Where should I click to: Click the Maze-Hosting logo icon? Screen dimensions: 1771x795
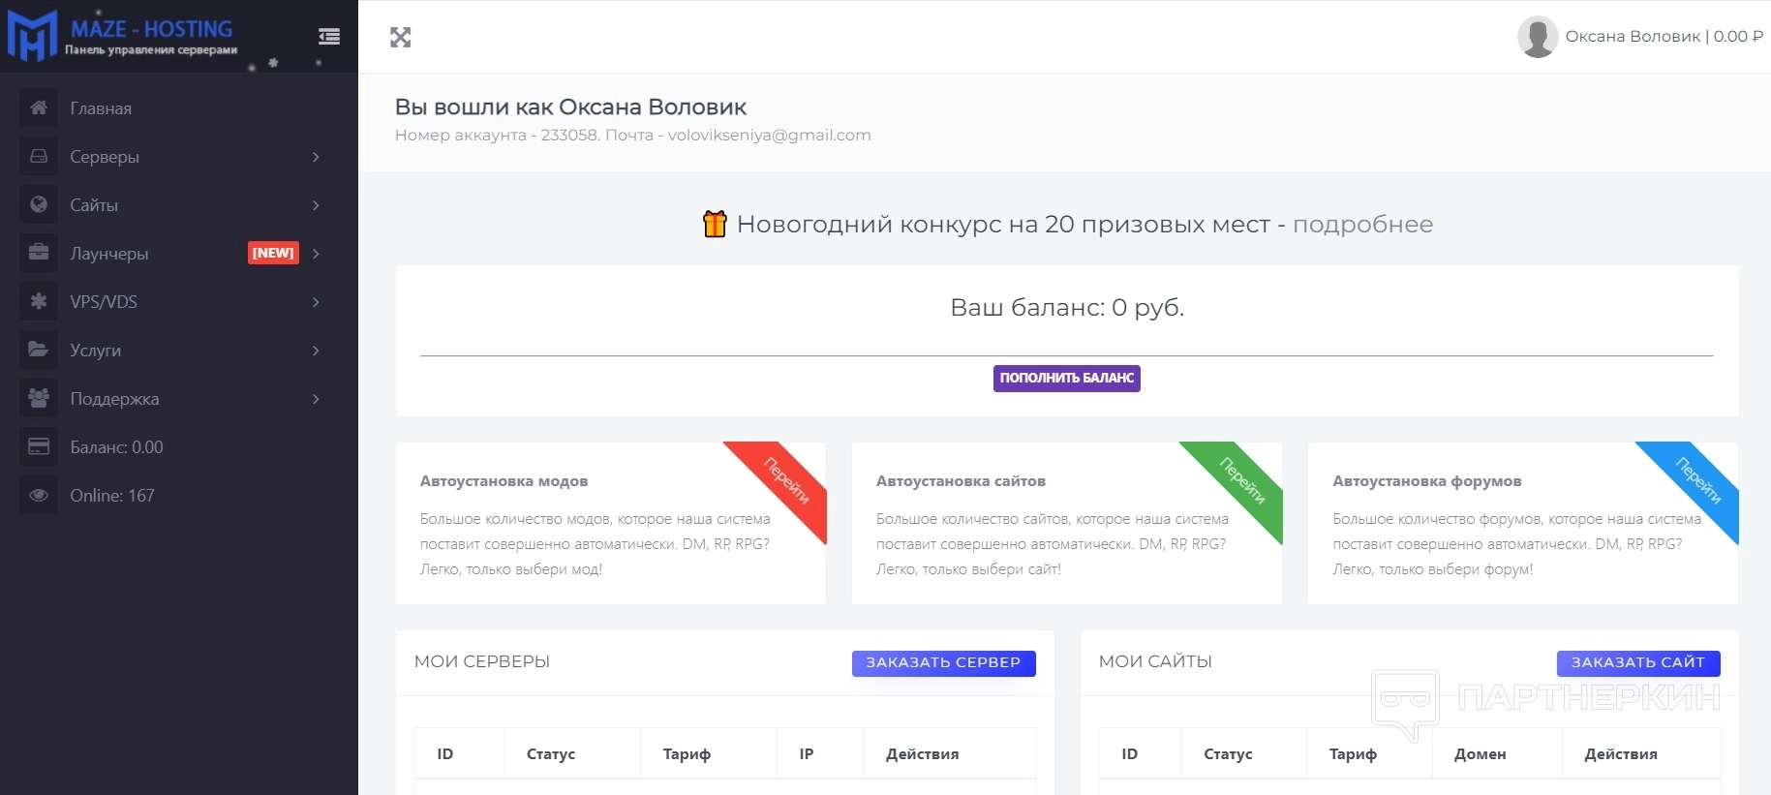[32, 36]
